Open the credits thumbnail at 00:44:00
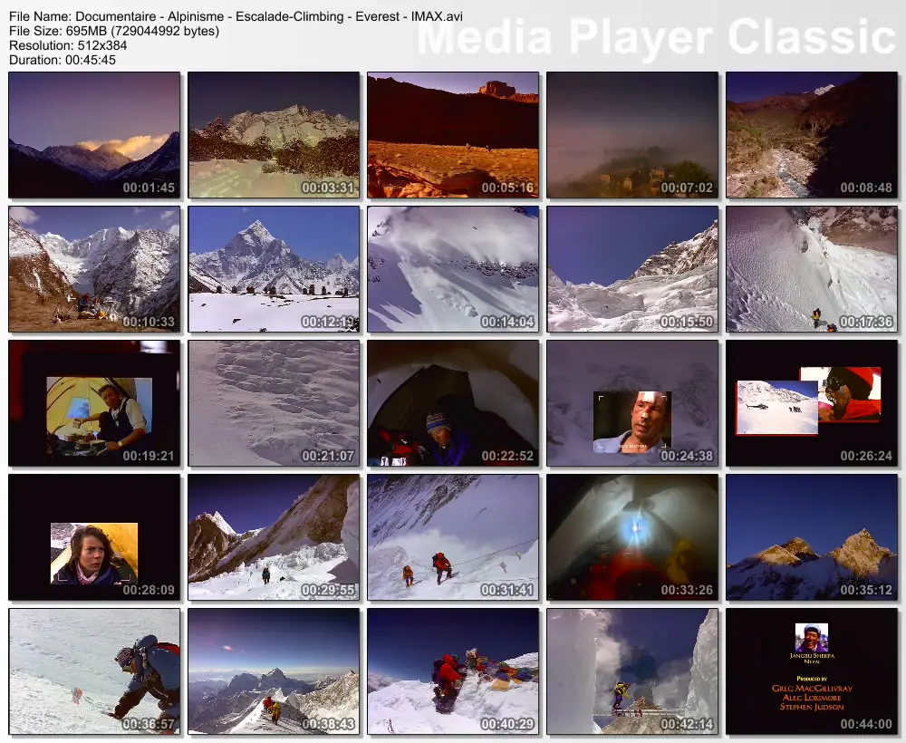Screen dimensions: 906x743 (x=812, y=671)
